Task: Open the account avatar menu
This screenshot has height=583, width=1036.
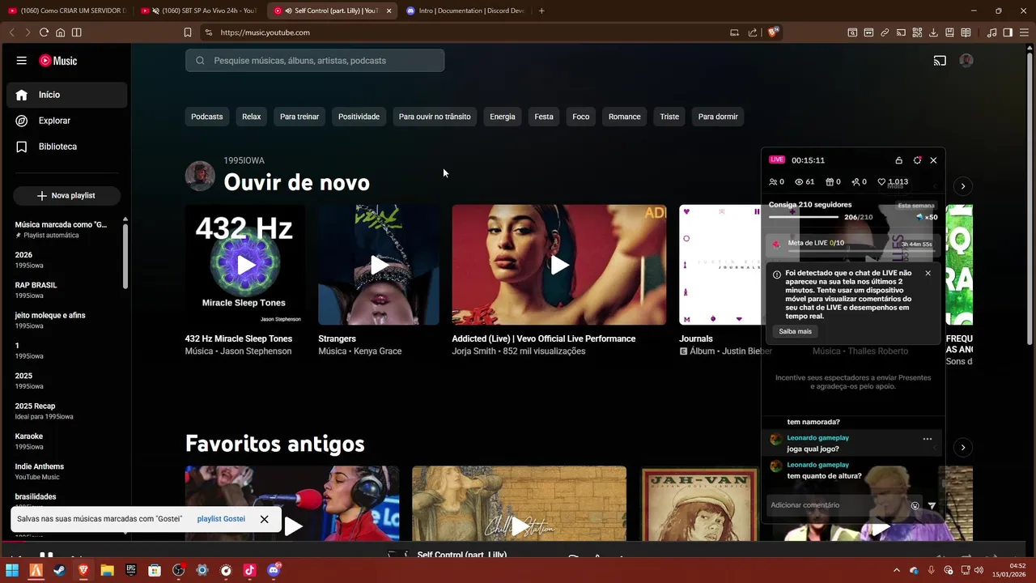Action: [966, 61]
